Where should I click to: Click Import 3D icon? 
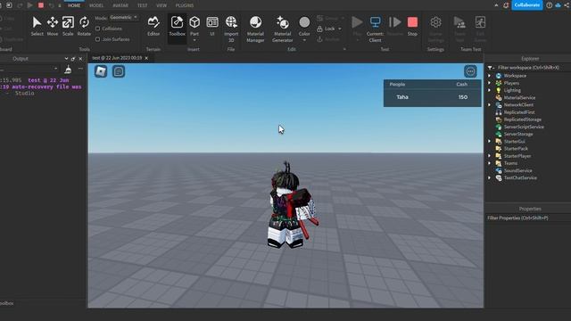[x=231, y=22]
